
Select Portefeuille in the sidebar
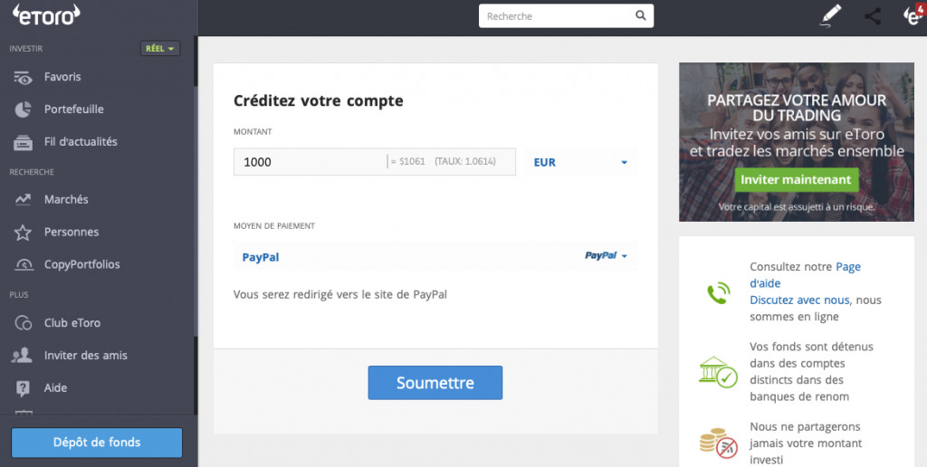(x=74, y=110)
